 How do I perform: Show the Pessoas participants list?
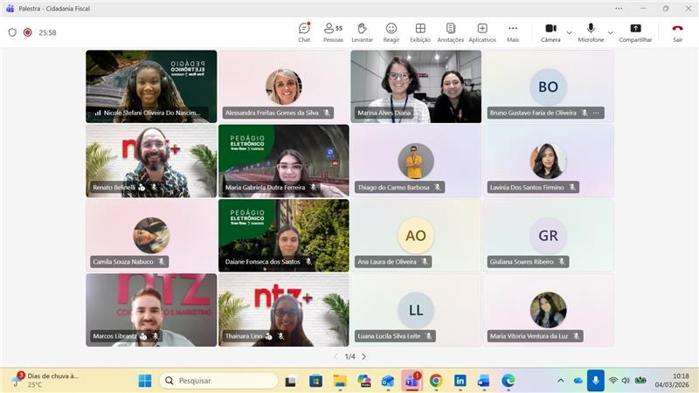point(333,32)
